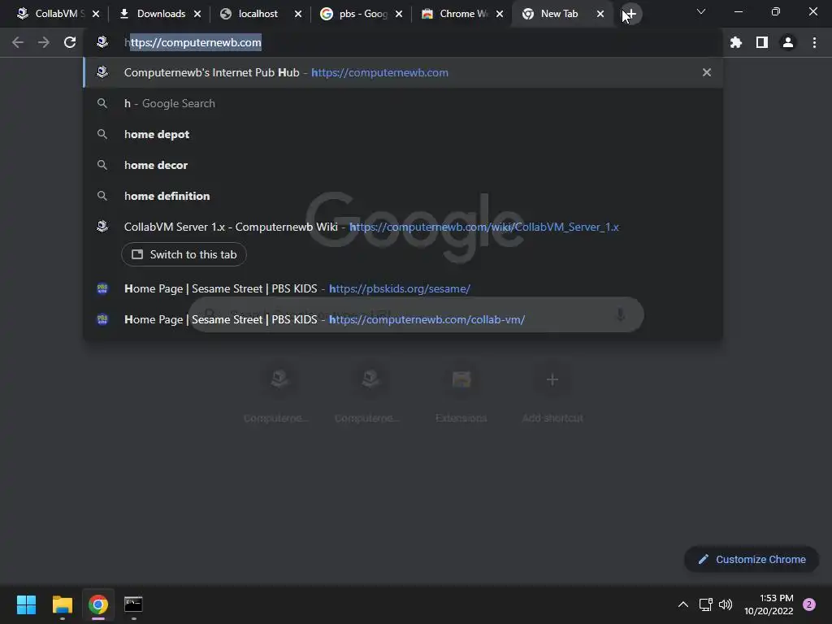The width and height of the screenshot is (832, 624).
Task: Open the network status tray icon
Action: (x=705, y=604)
